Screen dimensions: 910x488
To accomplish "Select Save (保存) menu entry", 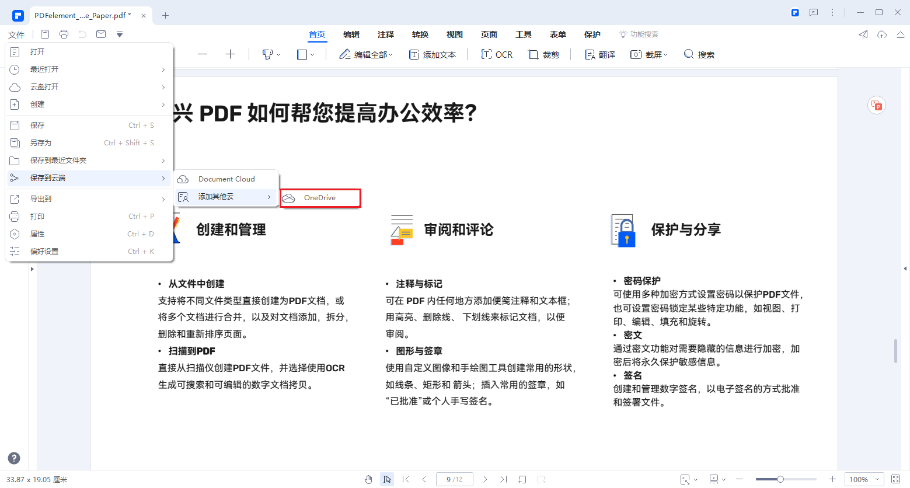I will (89, 126).
